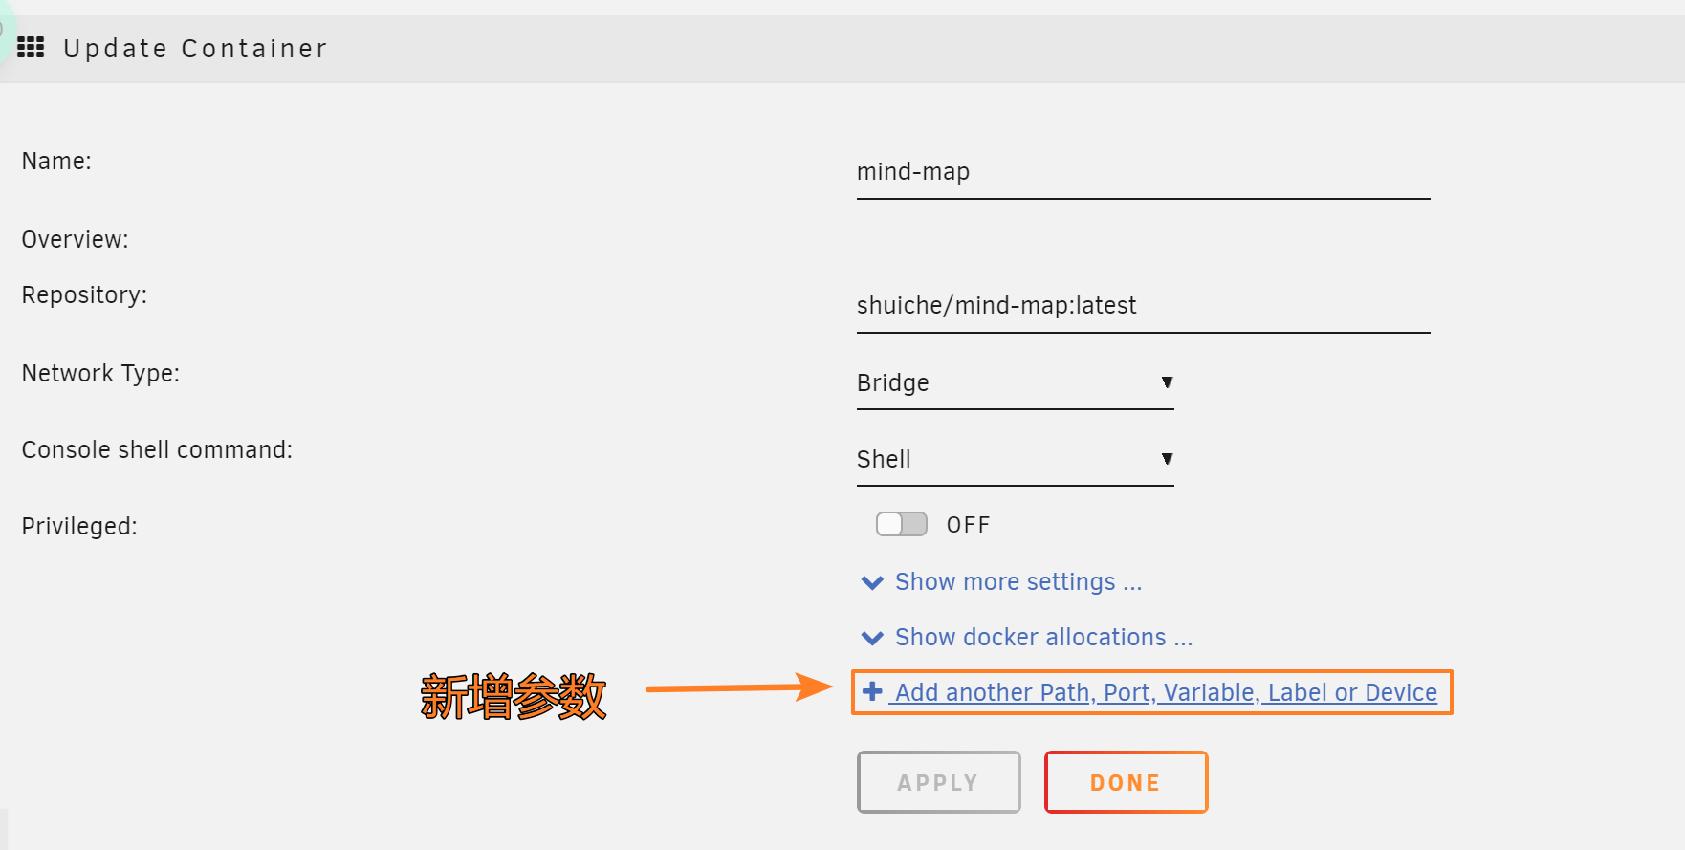1685x850 pixels.
Task: Click the chevron icon beside Show docker allocations
Action: (x=872, y=638)
